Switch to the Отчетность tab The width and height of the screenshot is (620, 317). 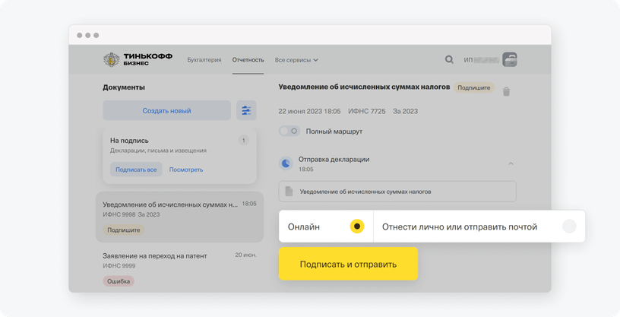pyautogui.click(x=248, y=60)
